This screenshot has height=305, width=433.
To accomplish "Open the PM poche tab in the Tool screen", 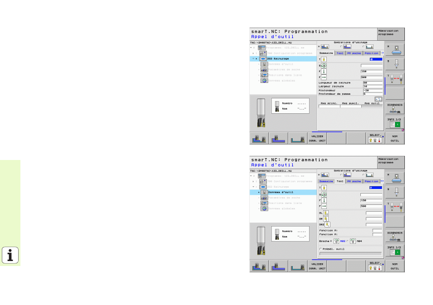I will point(354,181).
